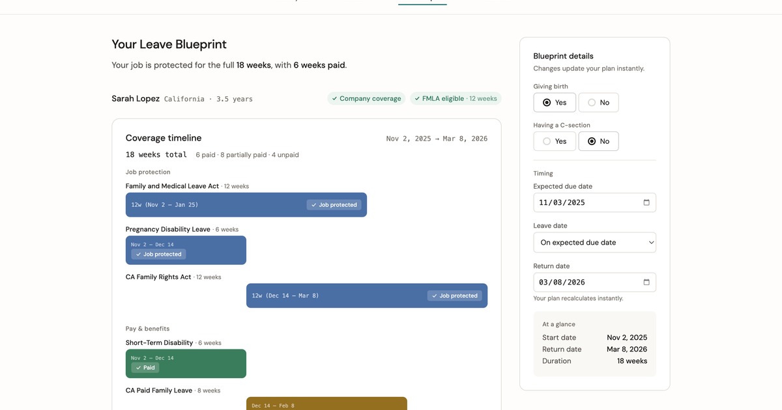This screenshot has width=782, height=410.
Task: Open the Expected due date calendar picker icon
Action: pos(646,202)
